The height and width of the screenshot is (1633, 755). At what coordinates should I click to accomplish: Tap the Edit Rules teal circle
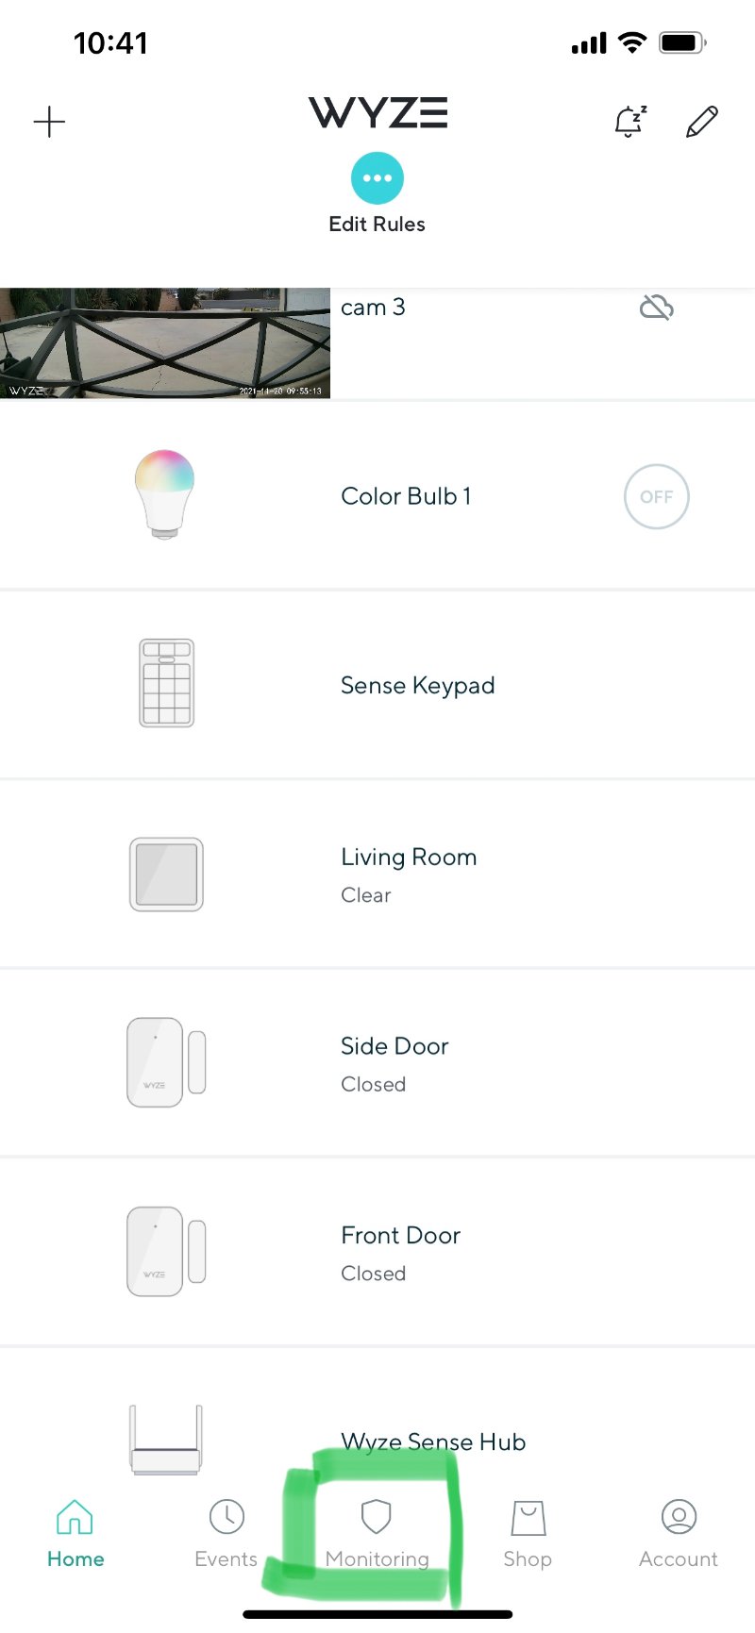click(x=377, y=178)
